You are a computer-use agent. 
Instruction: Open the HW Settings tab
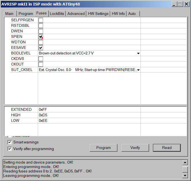tap(98, 14)
